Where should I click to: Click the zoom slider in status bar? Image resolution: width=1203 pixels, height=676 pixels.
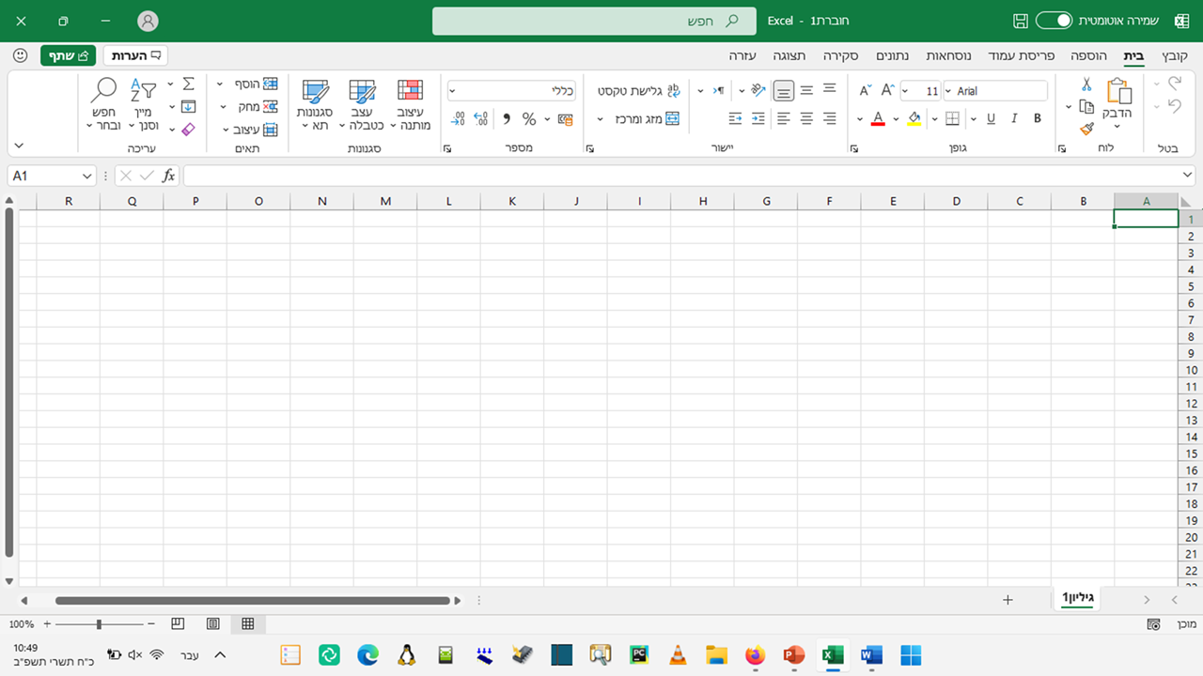99,624
